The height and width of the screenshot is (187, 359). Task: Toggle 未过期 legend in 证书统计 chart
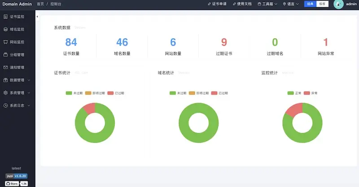(74, 93)
